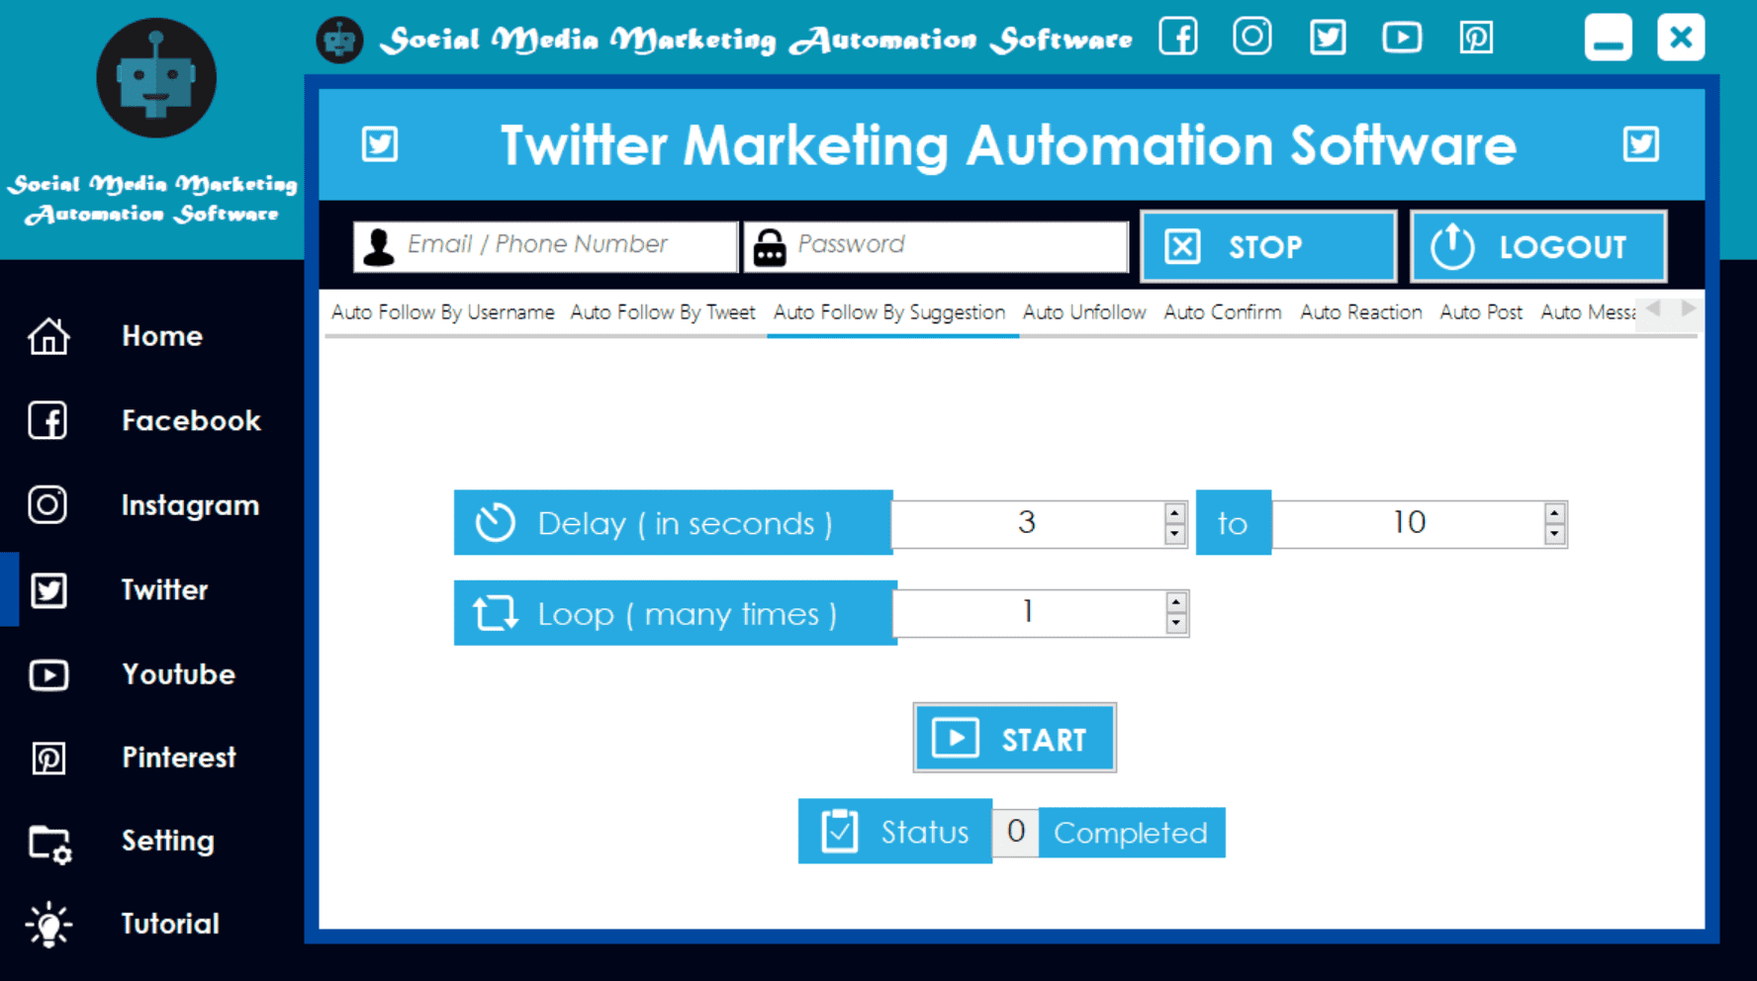Screen dimensions: 1757x981
Task: Decrease the maximum delay seconds value
Action: coord(1554,535)
